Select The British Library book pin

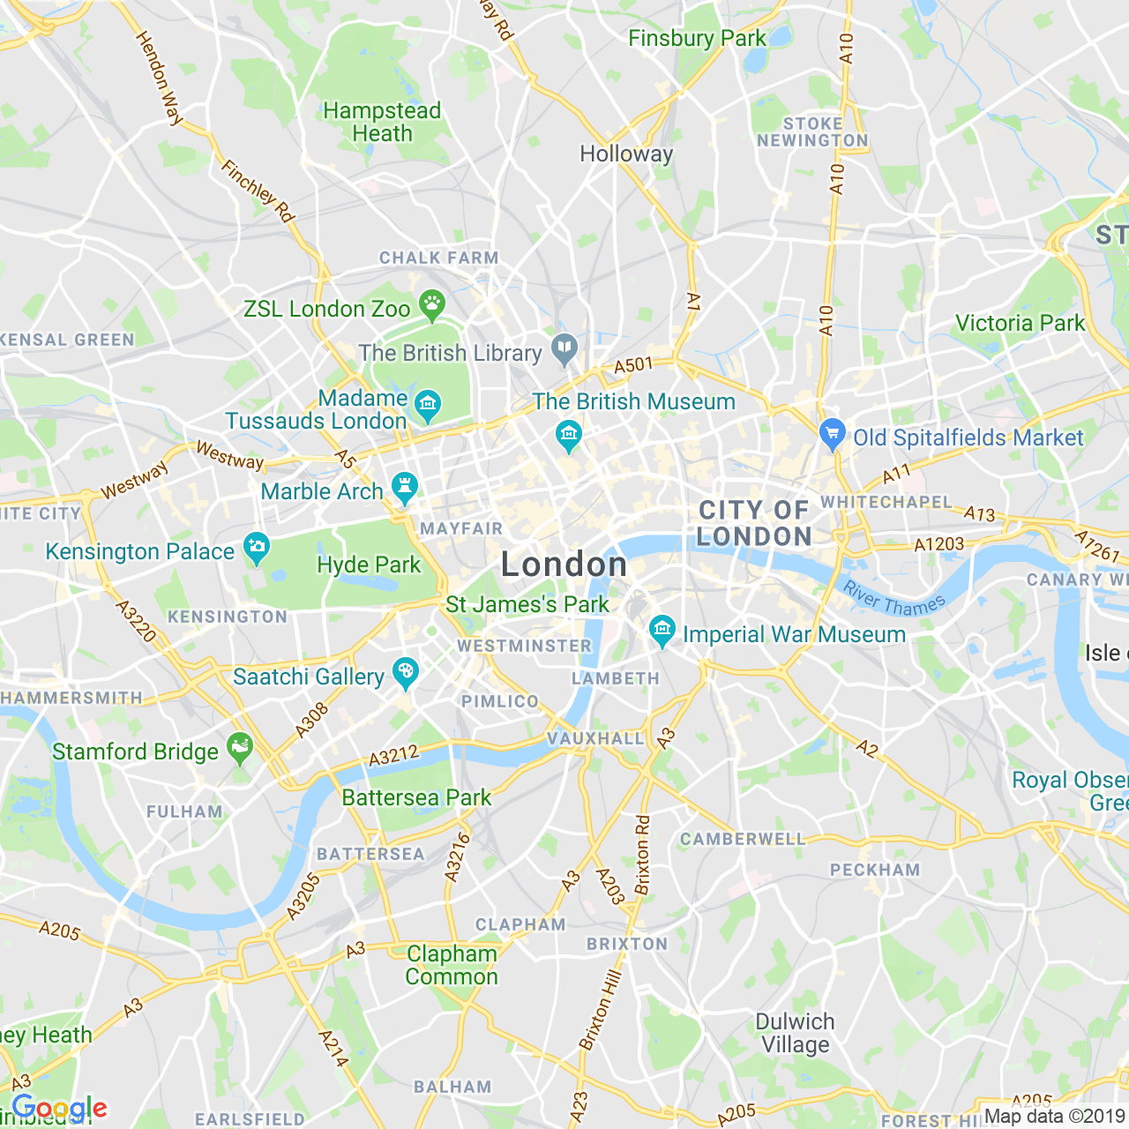coord(564,350)
